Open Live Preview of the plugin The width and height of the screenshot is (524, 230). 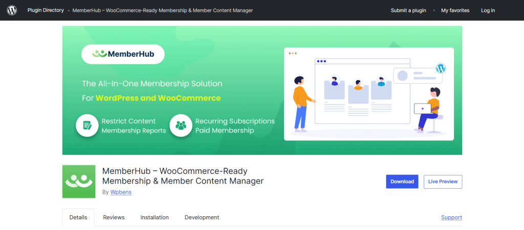coord(443,182)
